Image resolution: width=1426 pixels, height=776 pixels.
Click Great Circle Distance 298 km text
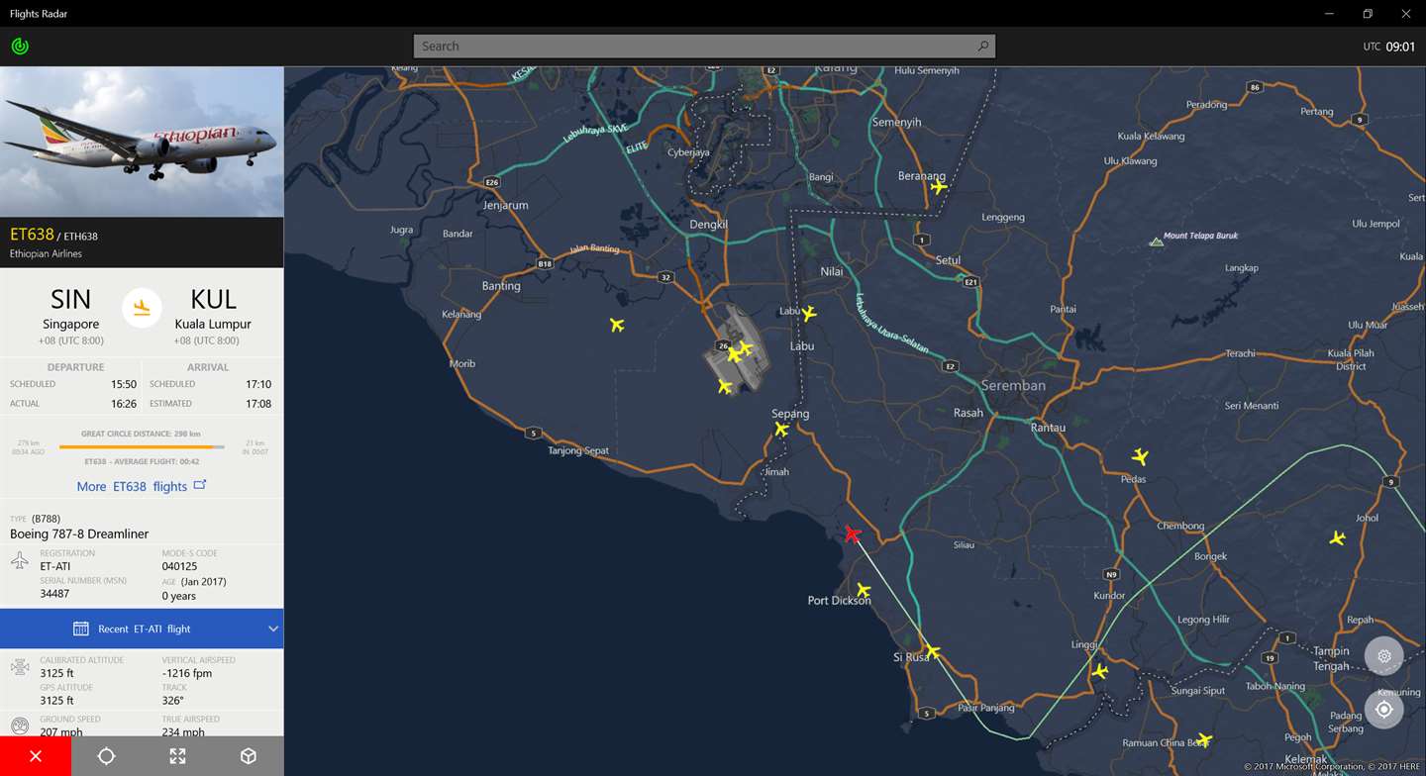(x=142, y=434)
